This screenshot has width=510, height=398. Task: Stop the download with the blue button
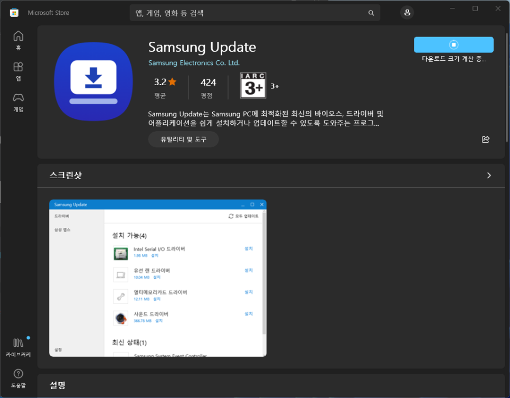pos(454,44)
